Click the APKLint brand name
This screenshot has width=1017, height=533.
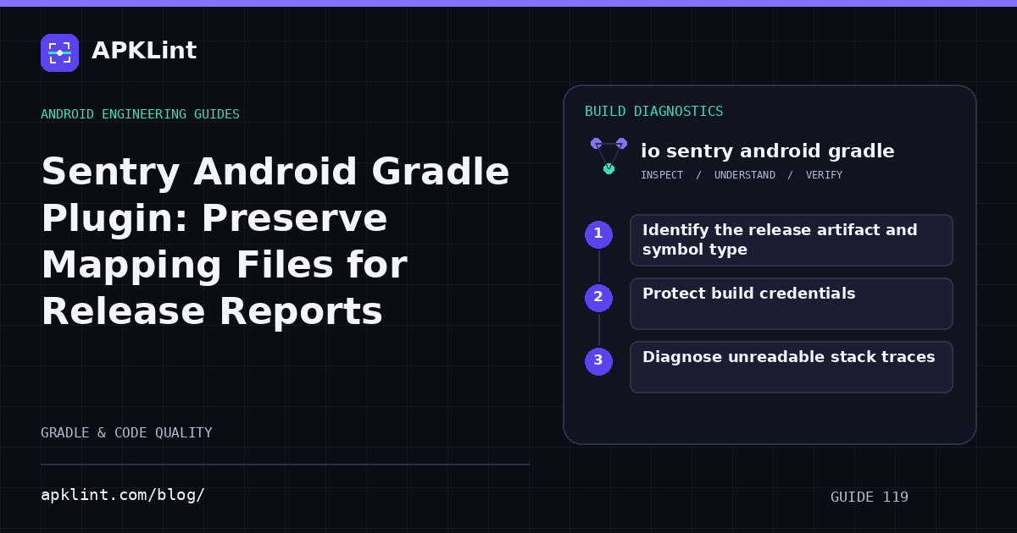(x=144, y=51)
